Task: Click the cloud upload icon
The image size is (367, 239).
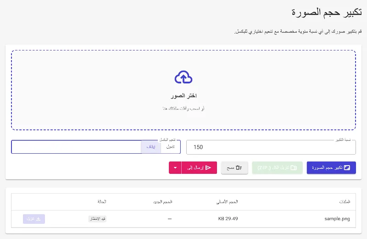Action: coord(183,77)
